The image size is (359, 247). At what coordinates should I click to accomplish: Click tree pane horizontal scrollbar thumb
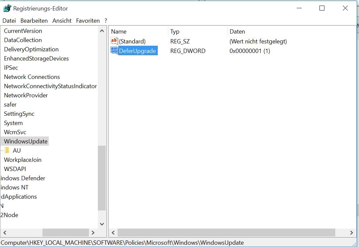66,233
